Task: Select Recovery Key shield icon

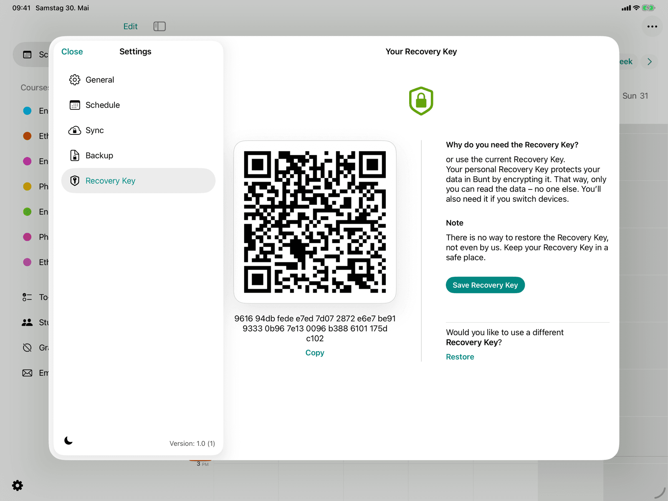Action: point(75,181)
